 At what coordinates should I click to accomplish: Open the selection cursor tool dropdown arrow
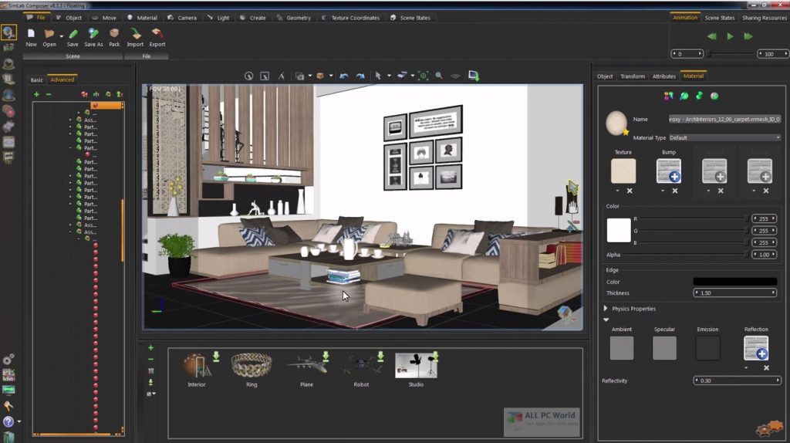(x=389, y=76)
